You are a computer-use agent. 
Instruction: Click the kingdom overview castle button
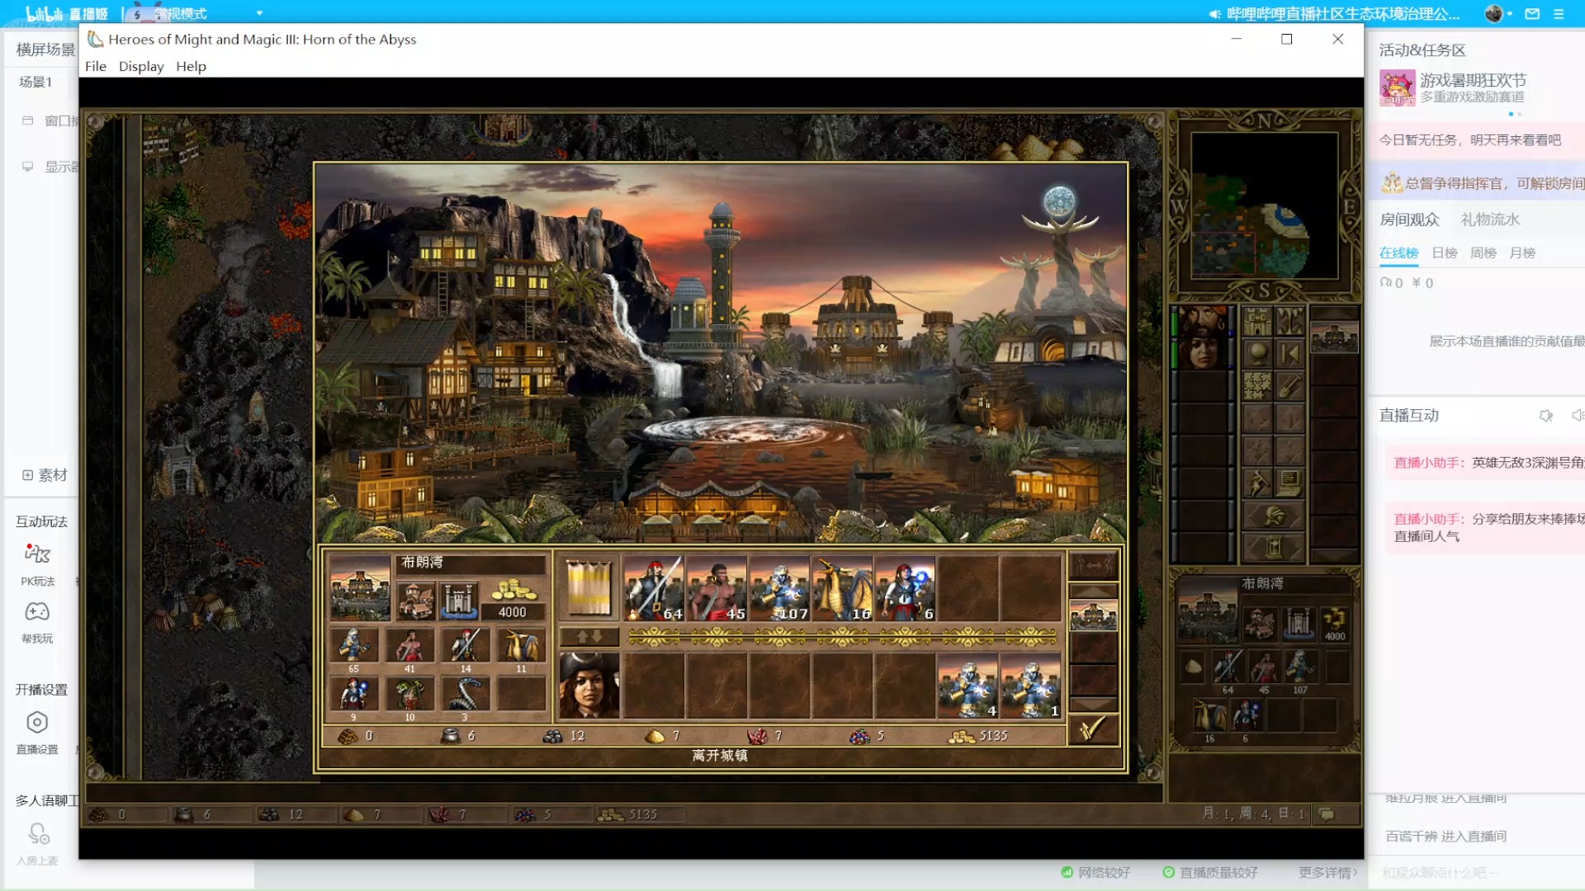pyautogui.click(x=1257, y=320)
